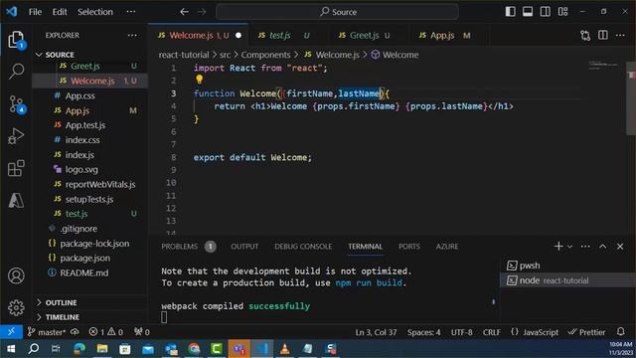The width and height of the screenshot is (636, 358).
Task: Open the Run and Debug view
Action: pyautogui.click(x=16, y=136)
